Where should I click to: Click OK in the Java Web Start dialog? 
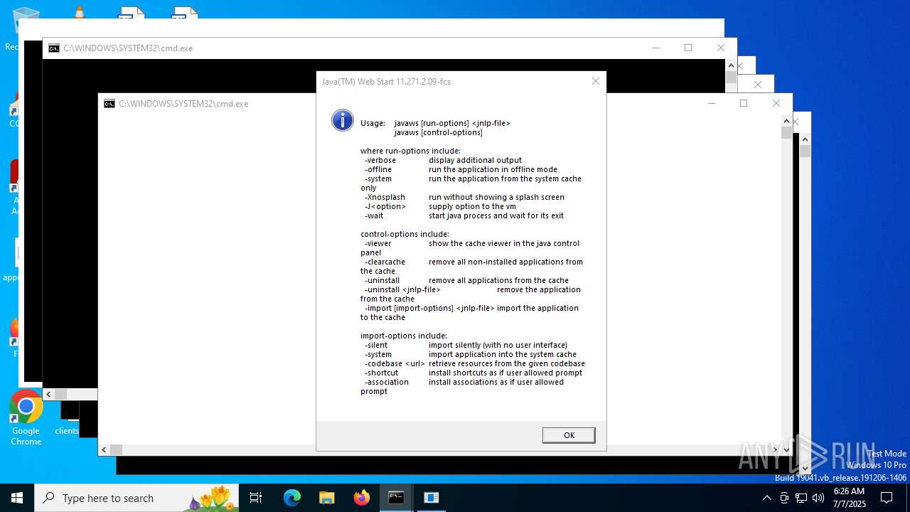point(569,435)
